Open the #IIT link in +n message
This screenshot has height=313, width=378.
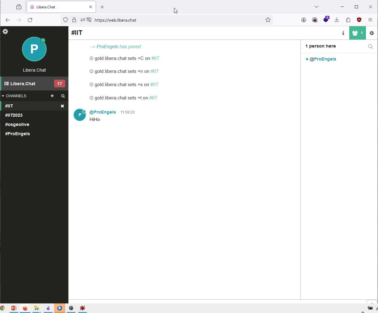(155, 71)
